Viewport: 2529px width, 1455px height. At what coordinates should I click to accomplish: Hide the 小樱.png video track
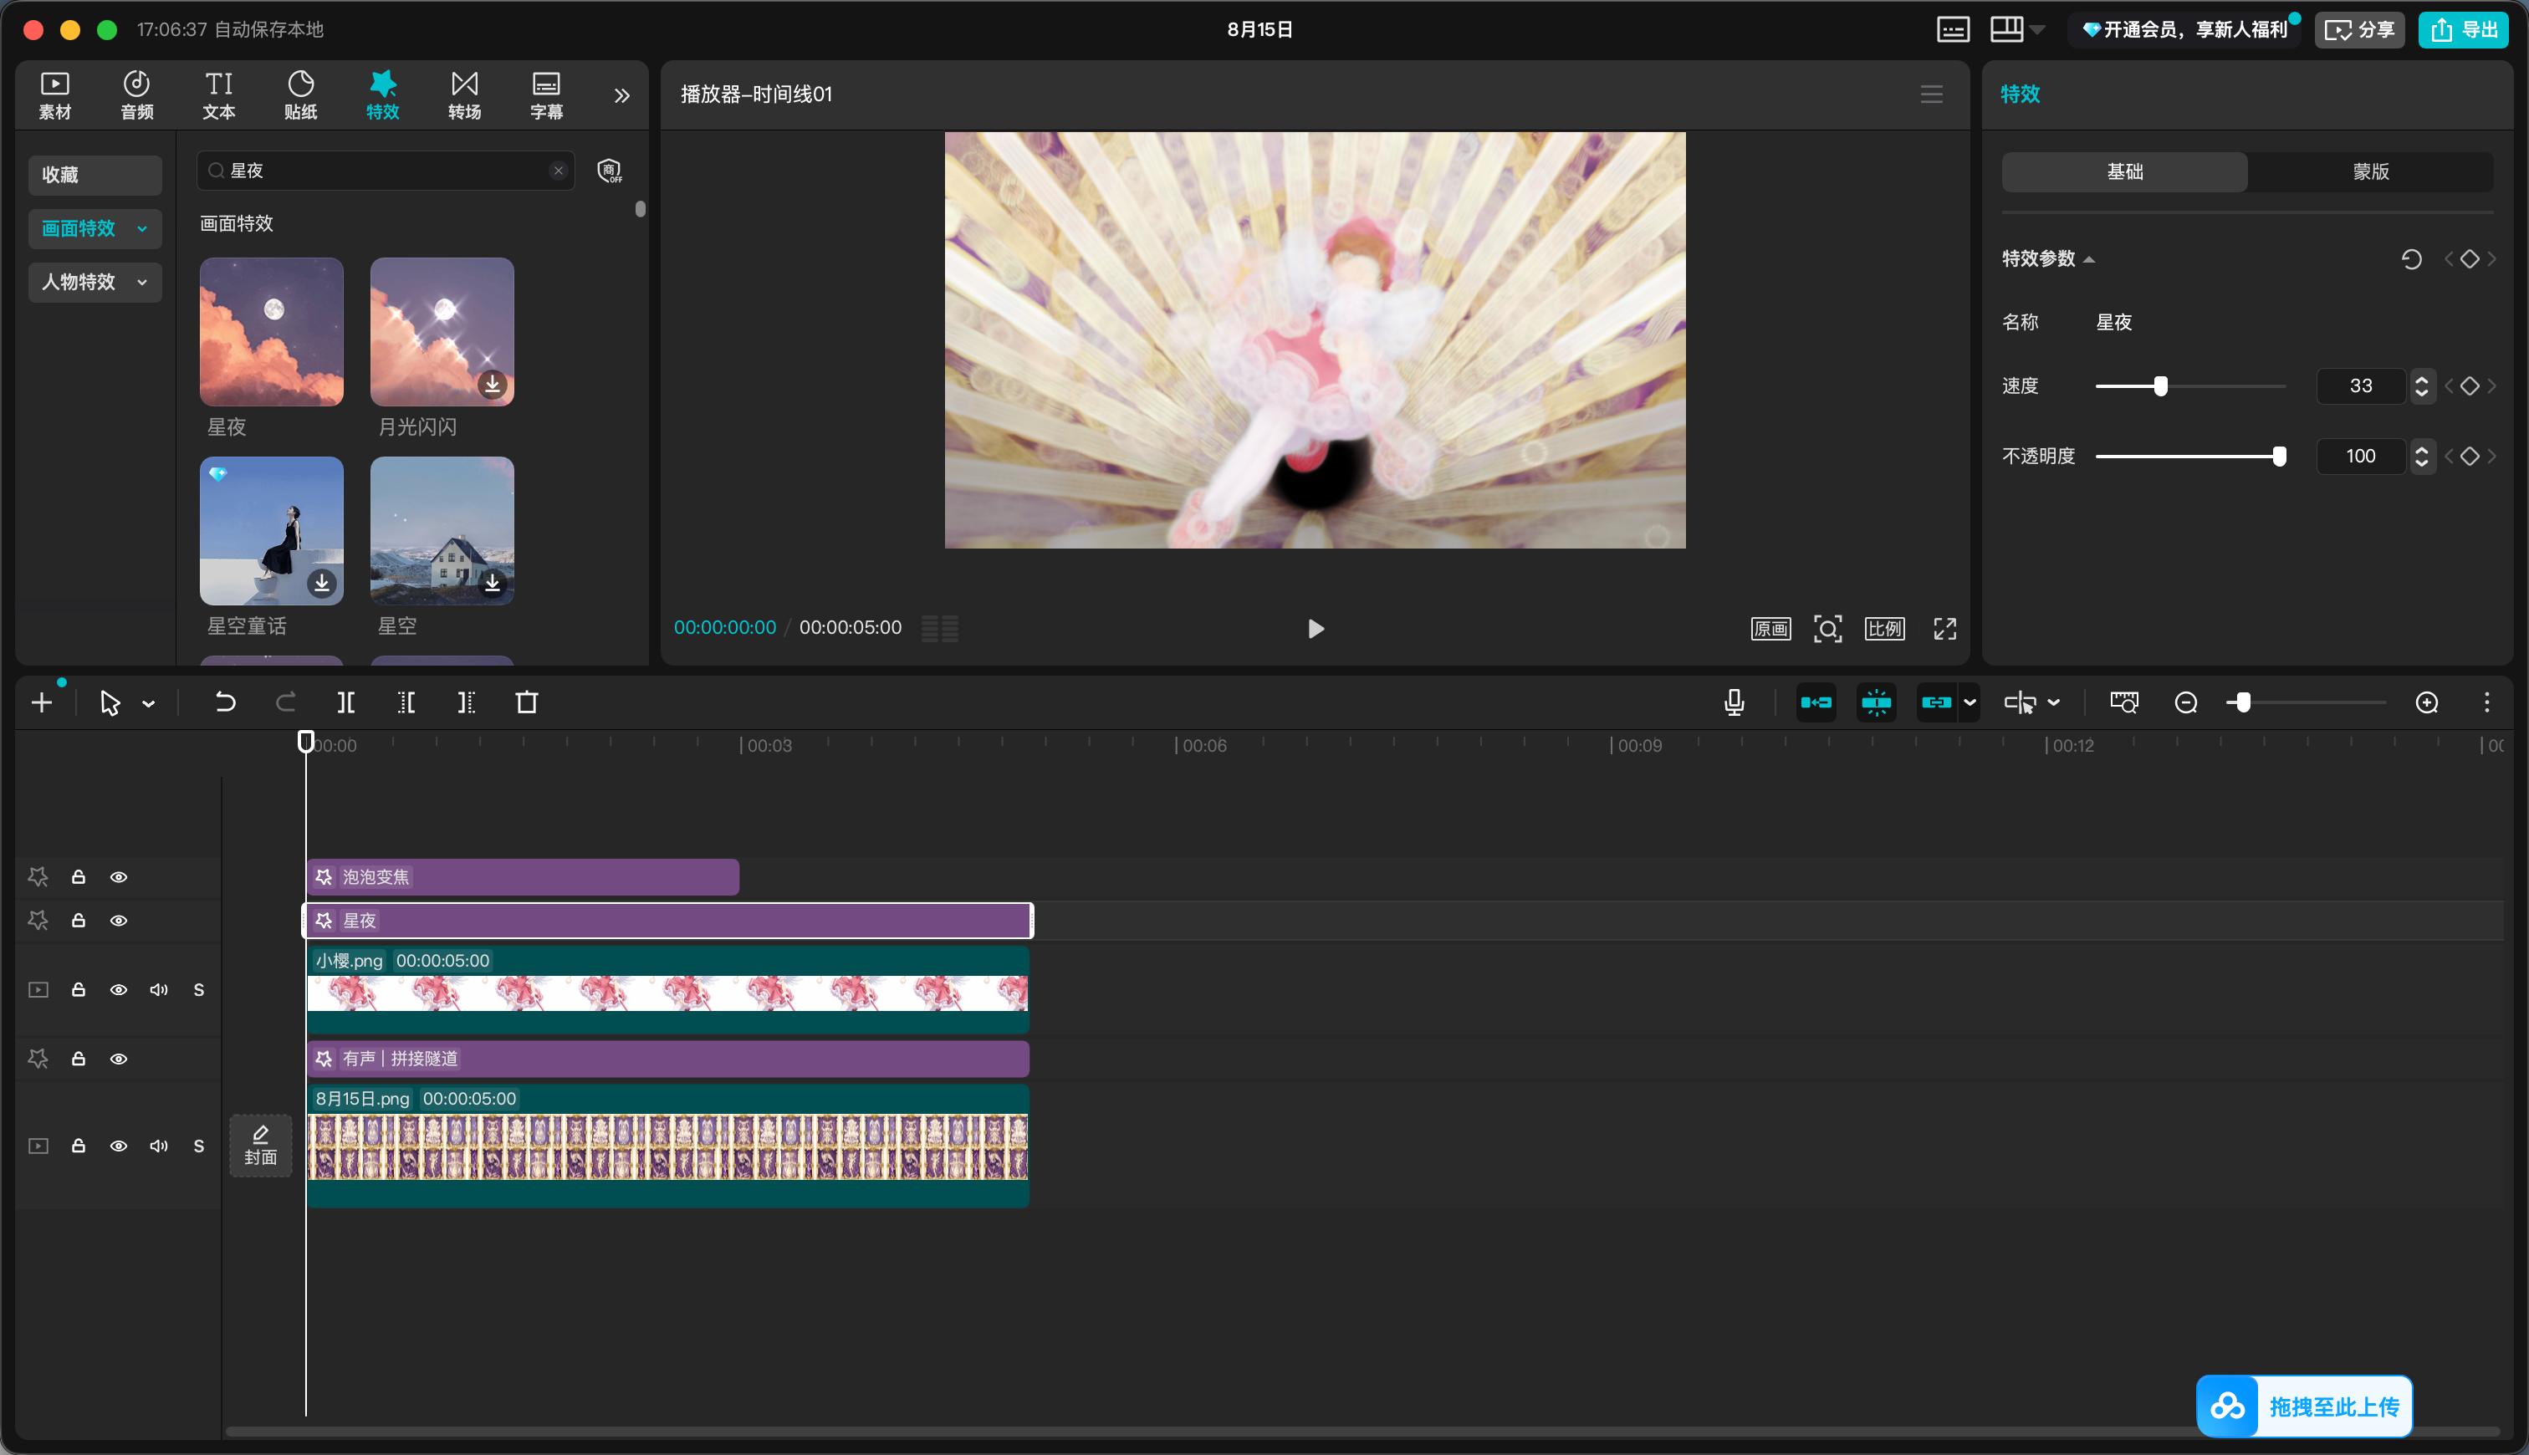(119, 989)
